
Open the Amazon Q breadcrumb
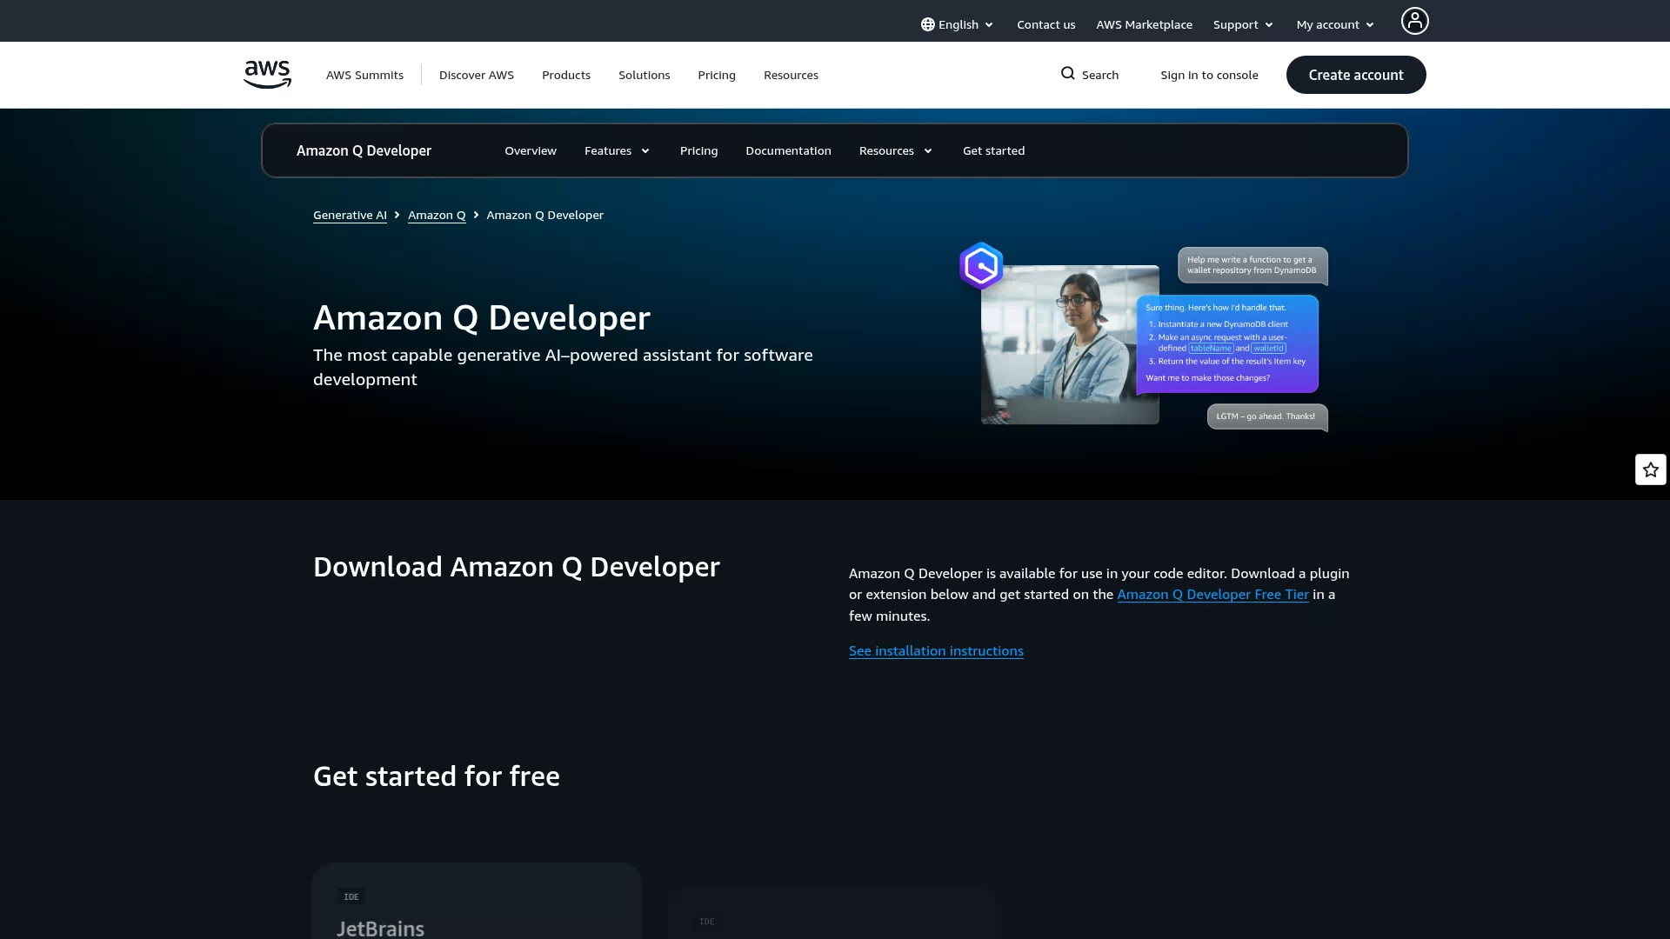(x=437, y=215)
